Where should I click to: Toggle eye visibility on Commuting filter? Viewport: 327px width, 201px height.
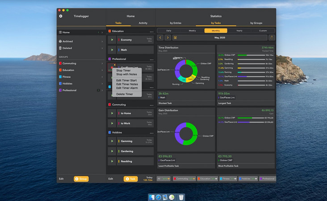tap(195, 179)
